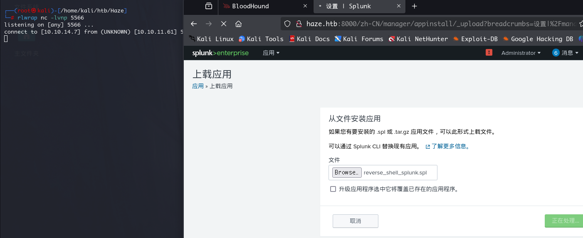
Task: Click terminal line 'listening on [any] 5566'
Action: [49, 25]
